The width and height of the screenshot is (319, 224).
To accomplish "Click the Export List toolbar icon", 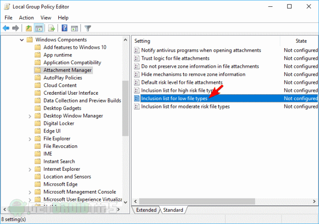I will 51,28.
